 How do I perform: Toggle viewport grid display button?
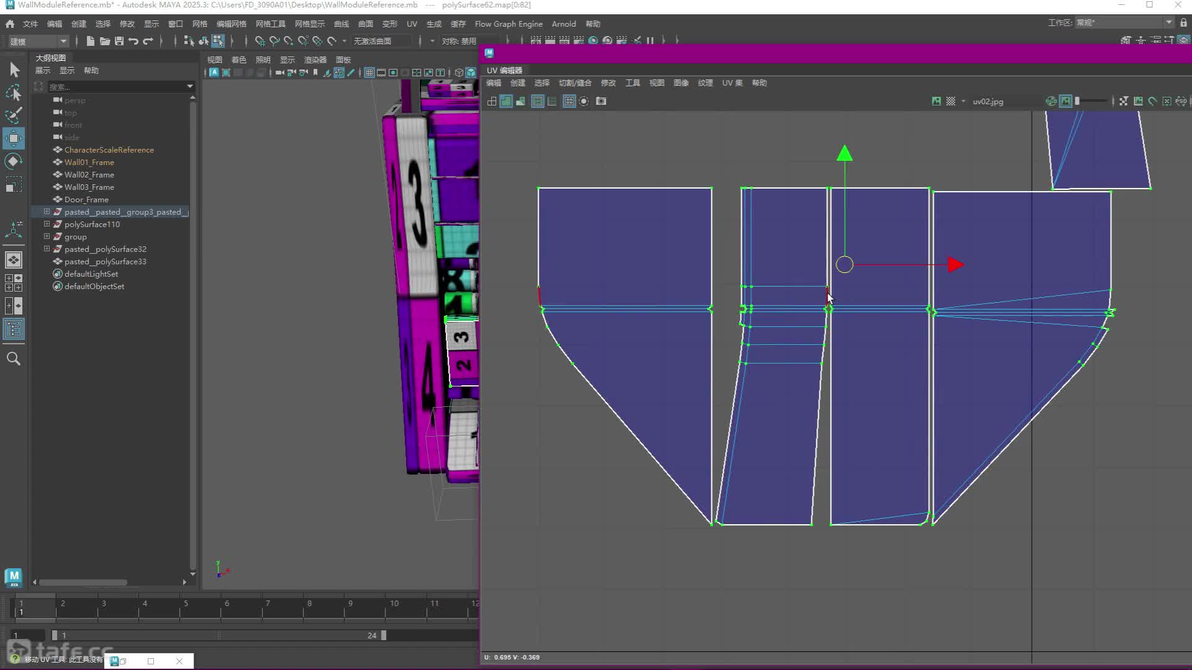(369, 73)
